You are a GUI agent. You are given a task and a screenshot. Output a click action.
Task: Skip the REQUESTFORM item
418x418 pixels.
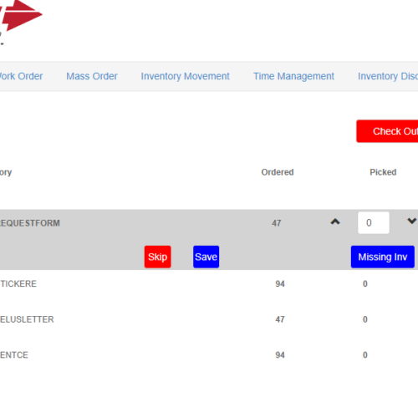pyautogui.click(x=158, y=257)
